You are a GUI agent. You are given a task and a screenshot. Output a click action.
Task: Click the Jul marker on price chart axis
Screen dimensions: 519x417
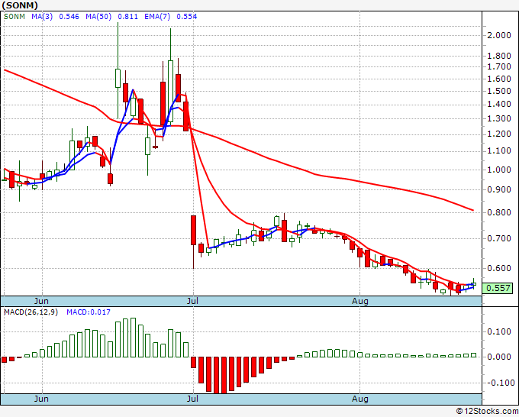(x=193, y=301)
